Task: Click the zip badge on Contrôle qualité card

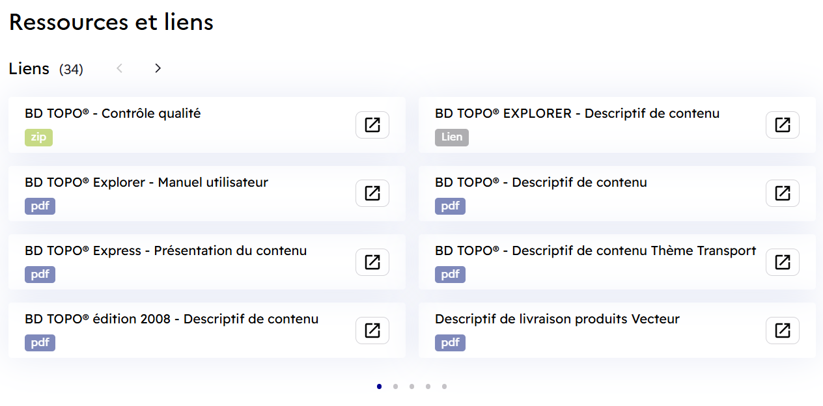Action: coord(38,137)
